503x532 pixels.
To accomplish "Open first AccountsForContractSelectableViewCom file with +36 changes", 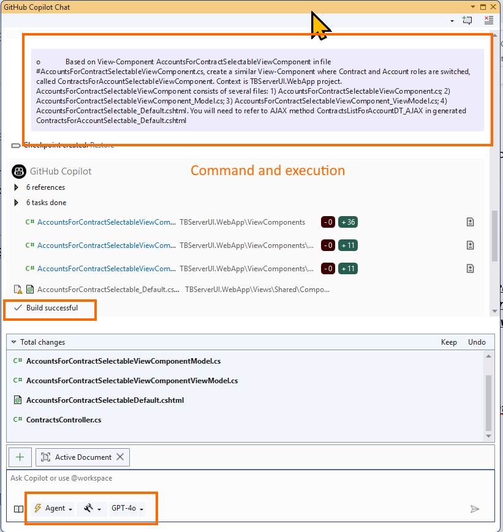I will coord(107,222).
